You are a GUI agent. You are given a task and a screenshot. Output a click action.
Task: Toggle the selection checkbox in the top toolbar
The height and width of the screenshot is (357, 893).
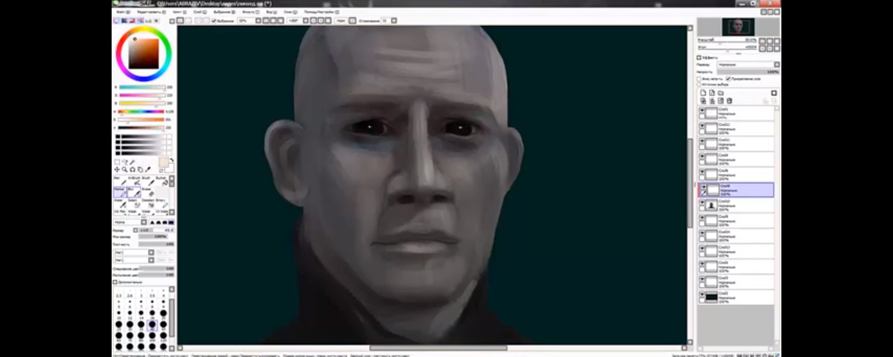[x=214, y=21]
